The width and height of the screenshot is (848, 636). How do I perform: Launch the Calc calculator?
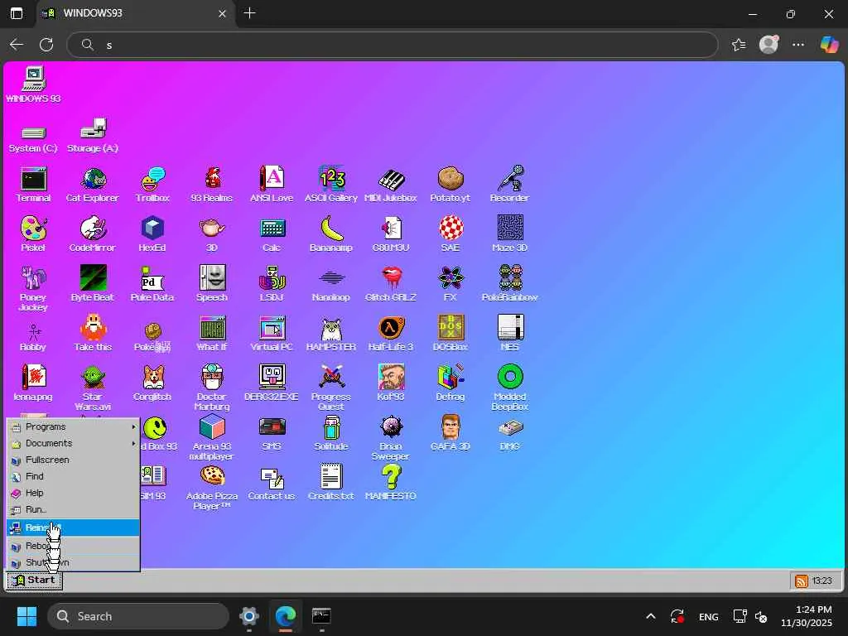[272, 234]
